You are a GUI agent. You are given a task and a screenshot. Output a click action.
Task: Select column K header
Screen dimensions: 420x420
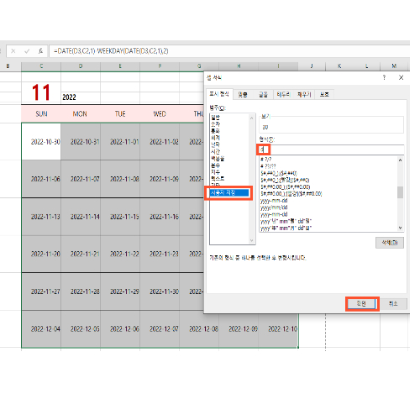click(x=339, y=66)
